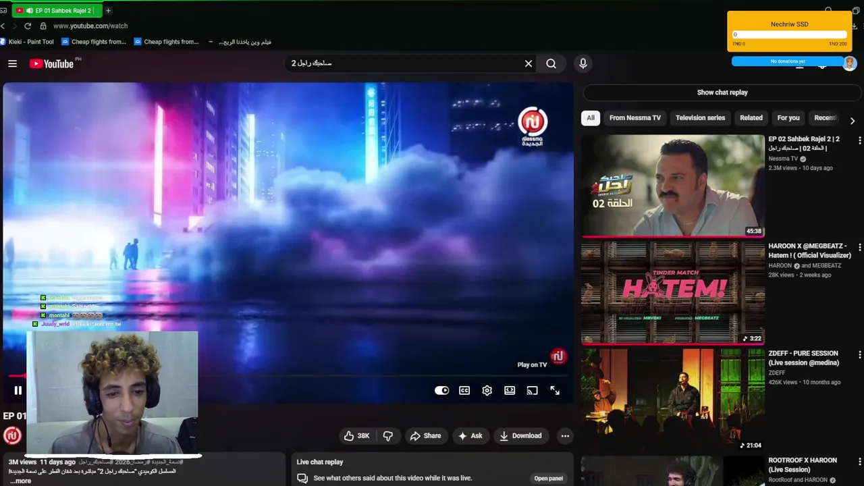Screen dimensions: 864x486
Task: Select the From Nessma TV chip
Action: coord(635,117)
